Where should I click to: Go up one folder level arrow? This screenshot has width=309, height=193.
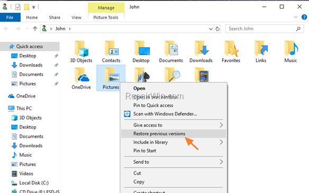point(35,29)
